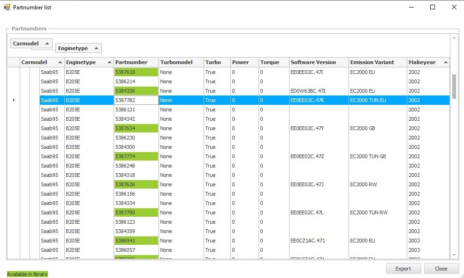Click the Saab95 carmodel cell in row 5384300
This screenshot has width=464, height=278.
coord(52,147)
